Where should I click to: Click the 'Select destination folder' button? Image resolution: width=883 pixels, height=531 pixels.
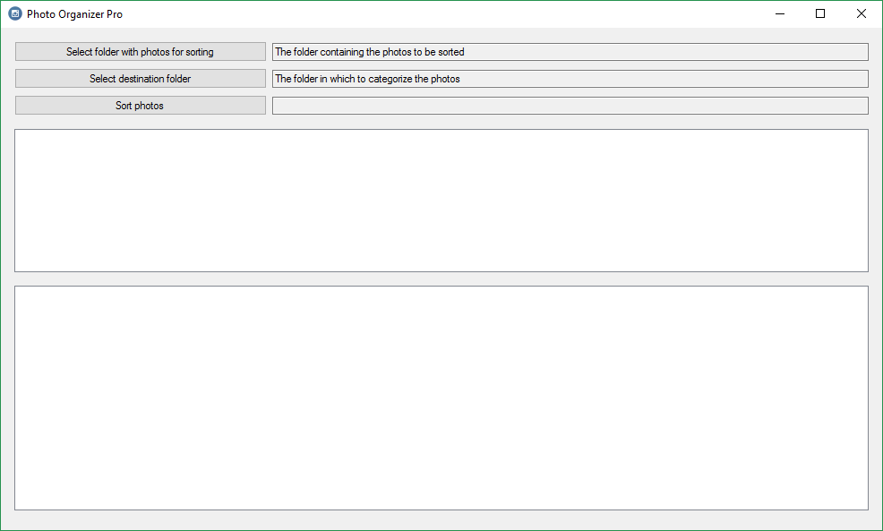[x=141, y=79]
